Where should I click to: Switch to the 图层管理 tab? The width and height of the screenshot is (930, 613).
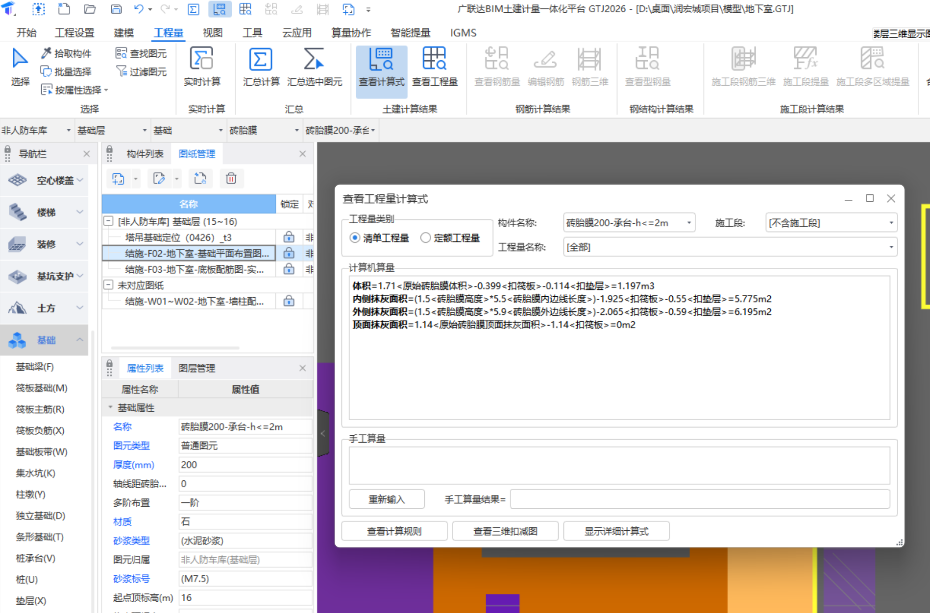[x=196, y=368]
